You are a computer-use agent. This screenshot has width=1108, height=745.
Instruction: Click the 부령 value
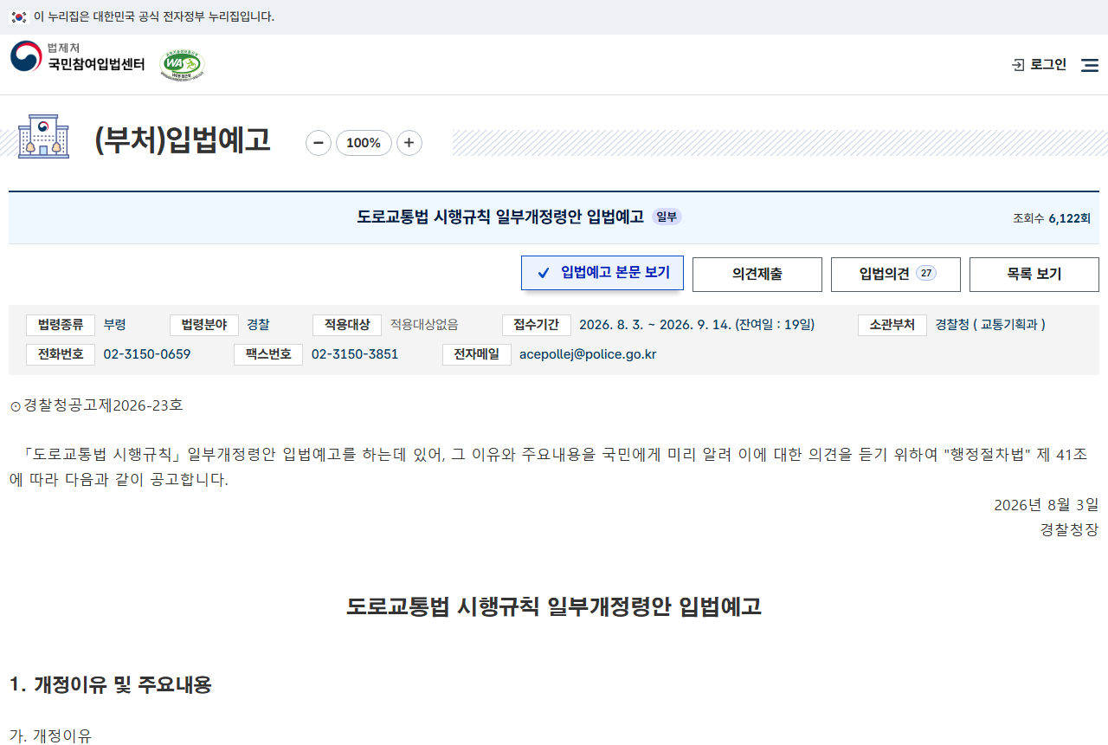click(x=115, y=325)
